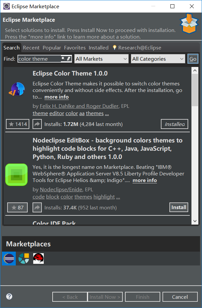Open the Nodeclipse/Enide author link
202x308 pixels.
(61, 190)
